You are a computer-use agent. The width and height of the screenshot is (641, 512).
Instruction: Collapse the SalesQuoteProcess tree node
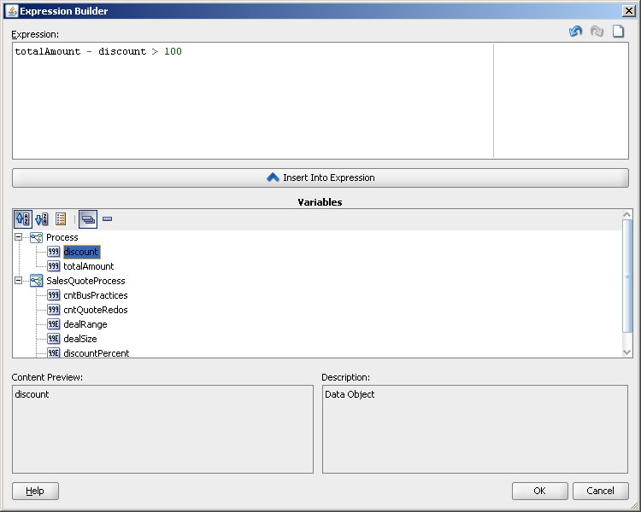[18, 281]
